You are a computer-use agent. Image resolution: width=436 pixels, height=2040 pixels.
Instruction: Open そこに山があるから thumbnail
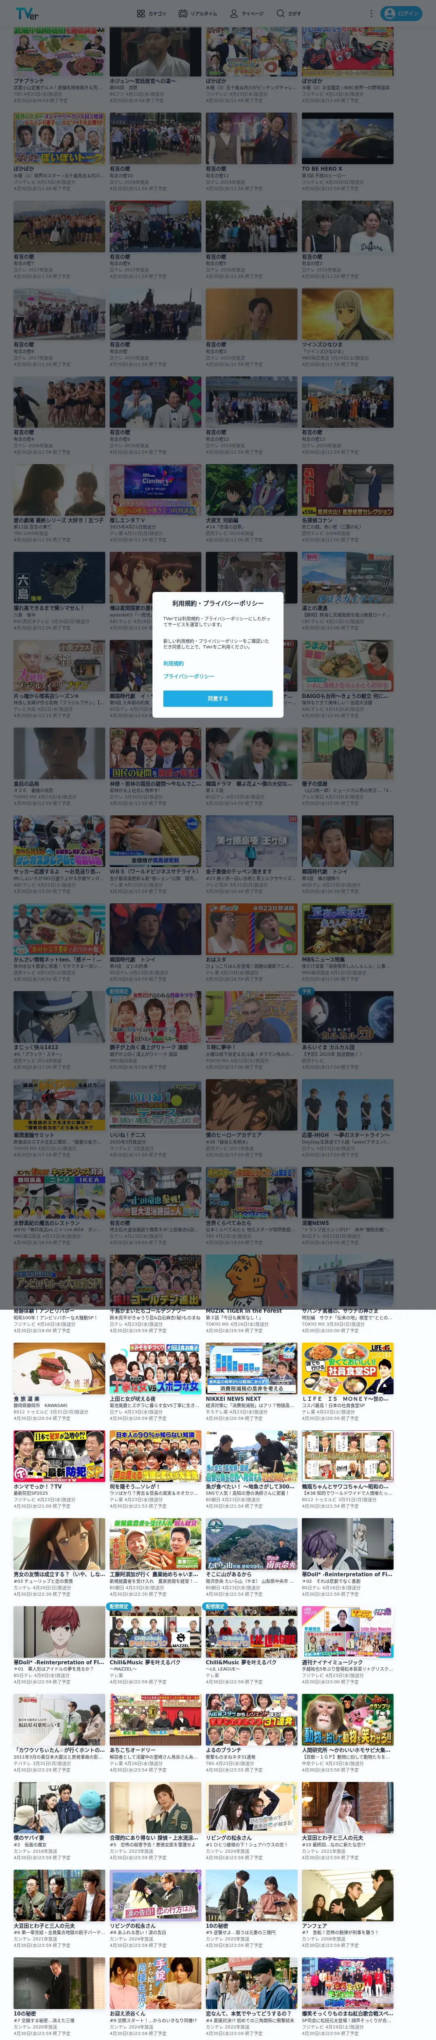252,1544
